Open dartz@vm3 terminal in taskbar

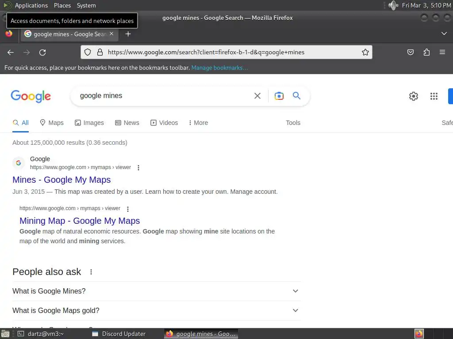click(41, 334)
